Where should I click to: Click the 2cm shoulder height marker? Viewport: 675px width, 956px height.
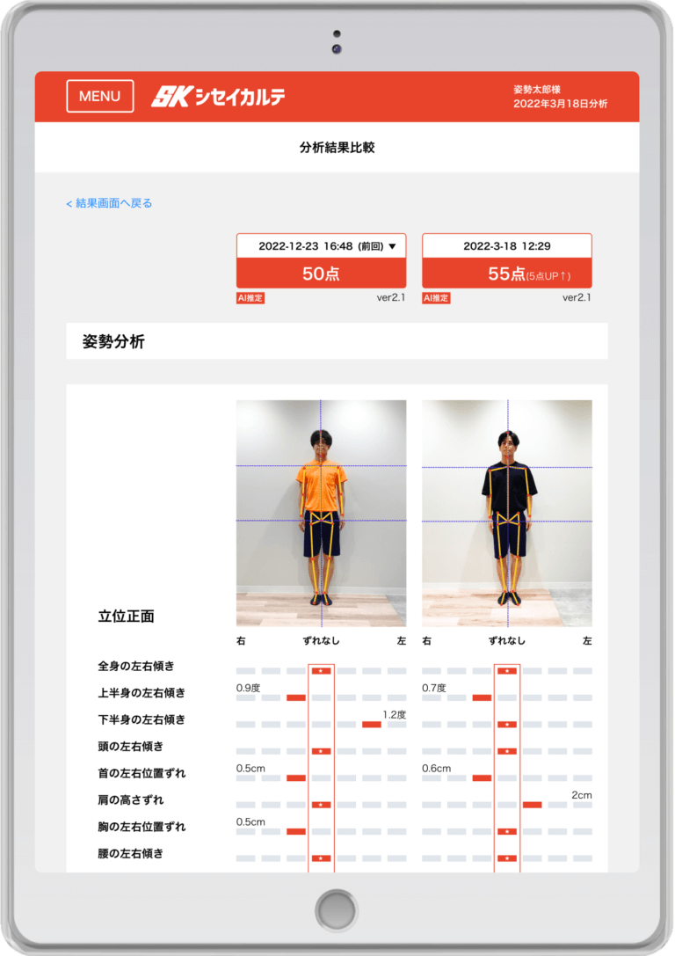(x=532, y=805)
